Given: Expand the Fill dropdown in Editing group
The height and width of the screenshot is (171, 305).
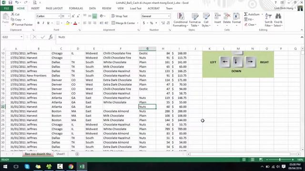Looking at the screenshot, I should tap(253, 19).
